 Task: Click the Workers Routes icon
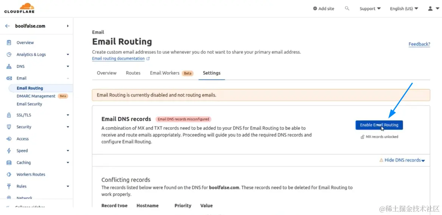click(9, 175)
